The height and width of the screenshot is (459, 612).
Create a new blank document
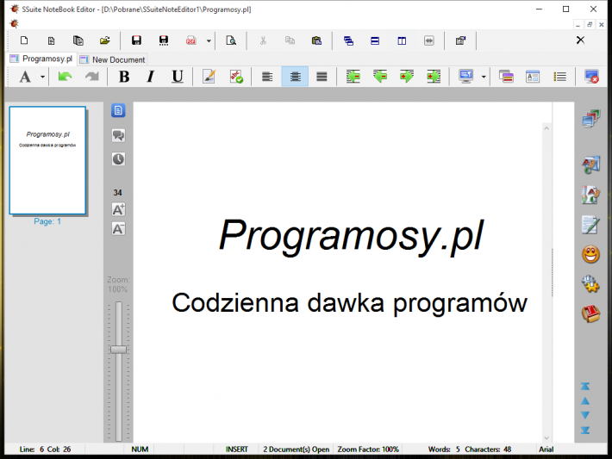pos(24,40)
